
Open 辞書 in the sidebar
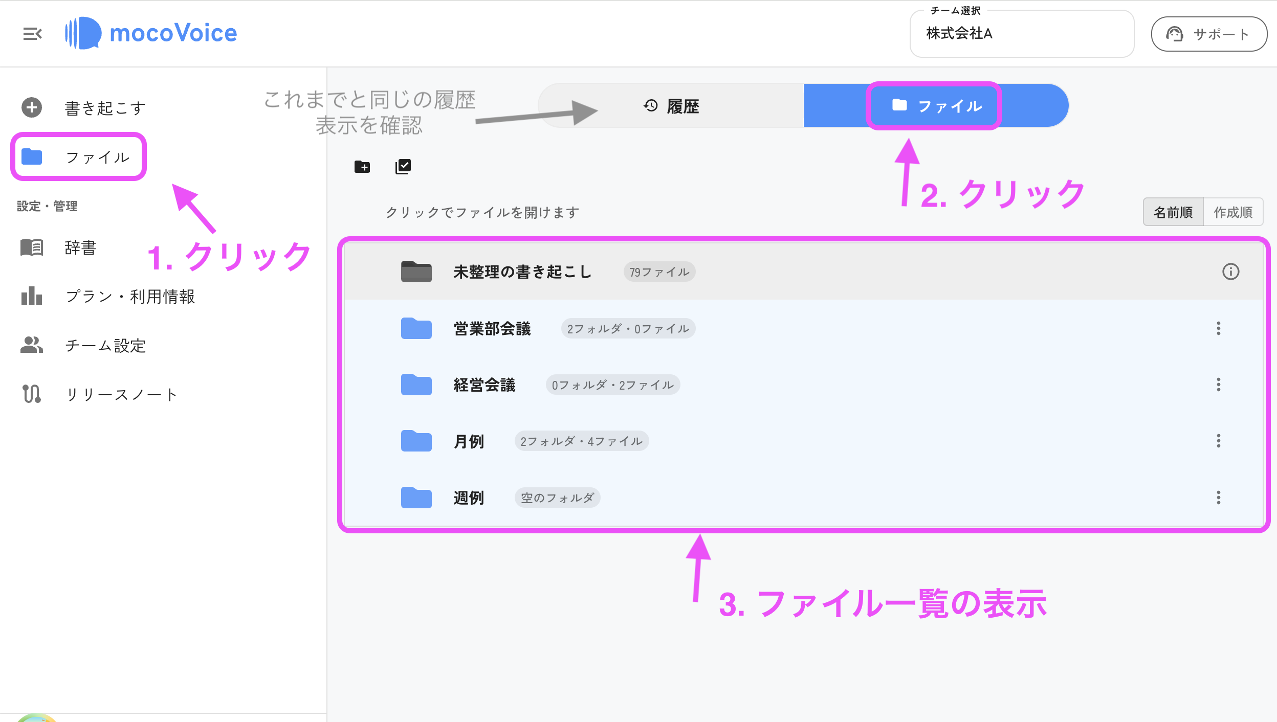[x=80, y=248]
